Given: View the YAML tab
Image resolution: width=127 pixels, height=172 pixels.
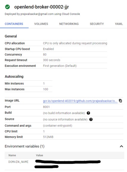Looking at the screenshot, I should tap(119, 24).
